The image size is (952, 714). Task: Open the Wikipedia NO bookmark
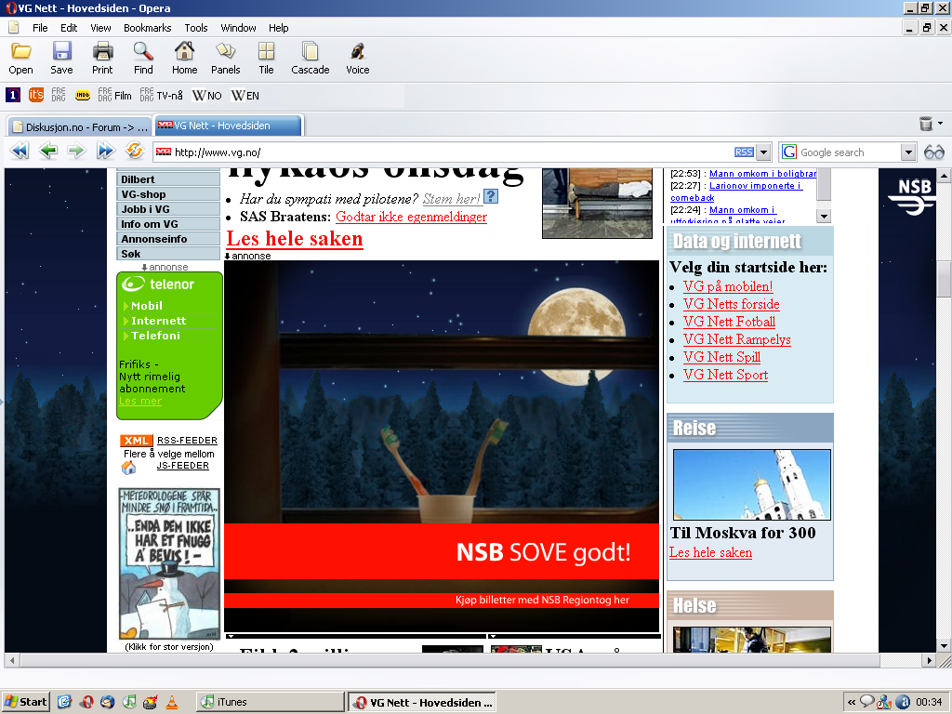click(207, 96)
